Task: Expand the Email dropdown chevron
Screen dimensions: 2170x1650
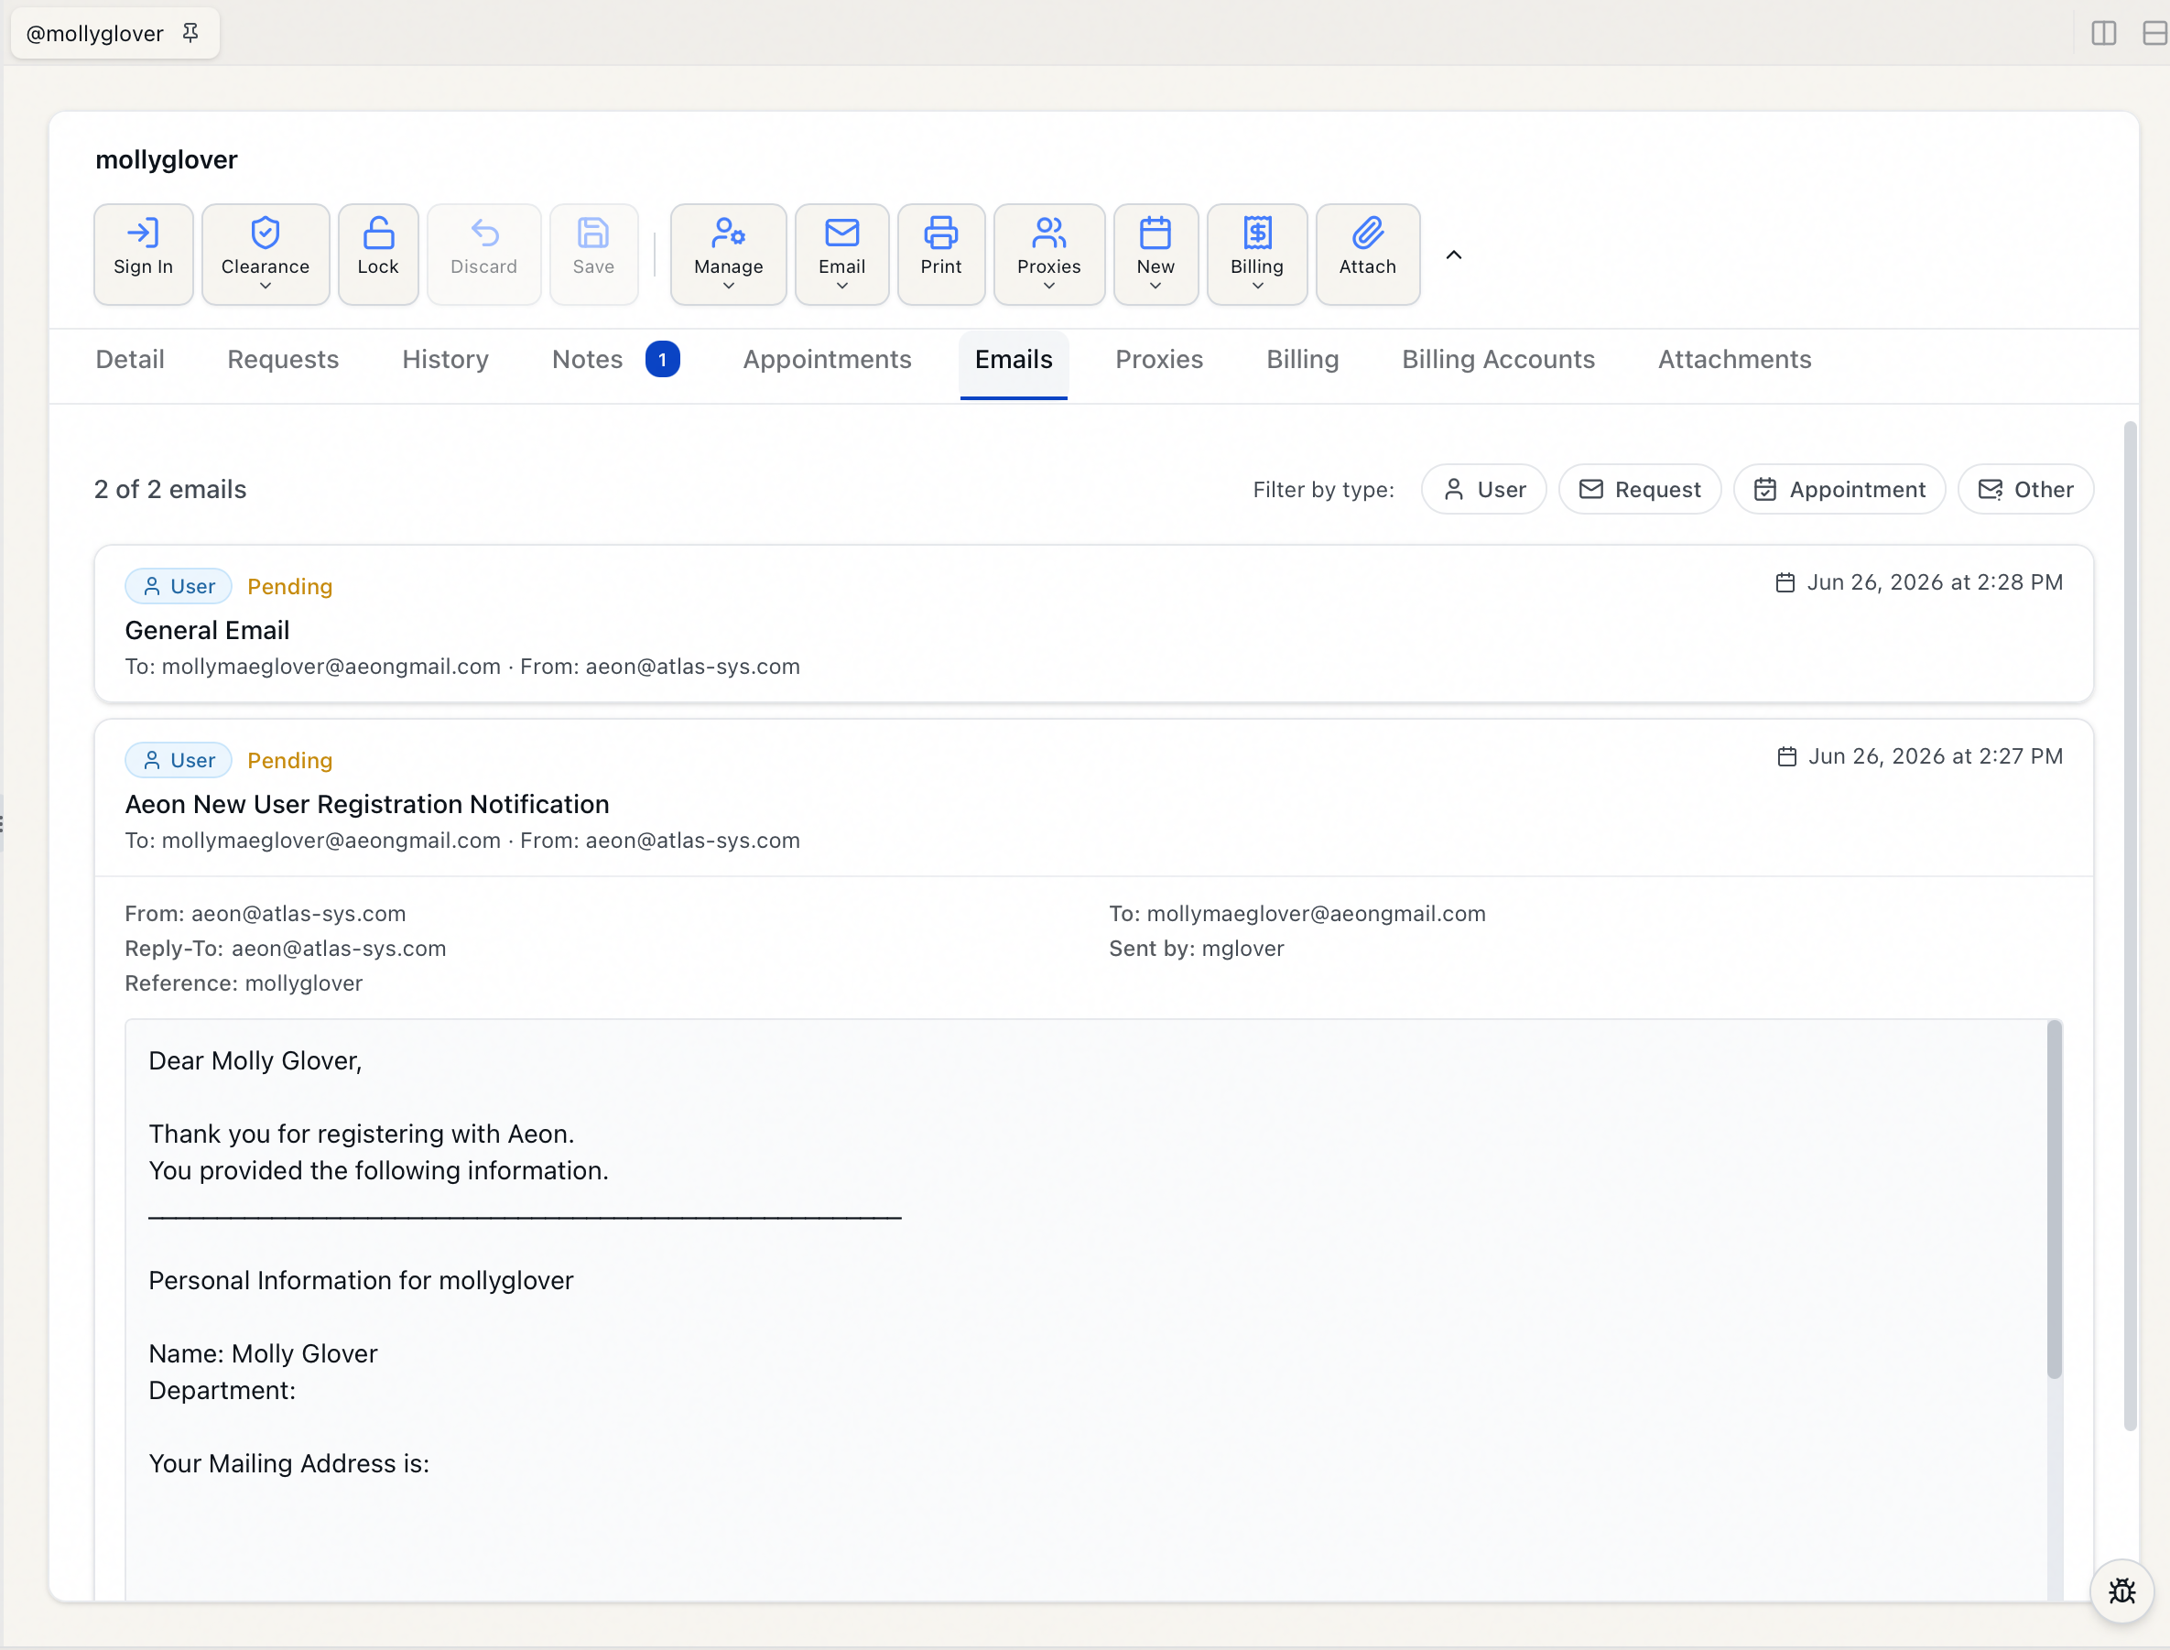Action: pyautogui.click(x=841, y=286)
